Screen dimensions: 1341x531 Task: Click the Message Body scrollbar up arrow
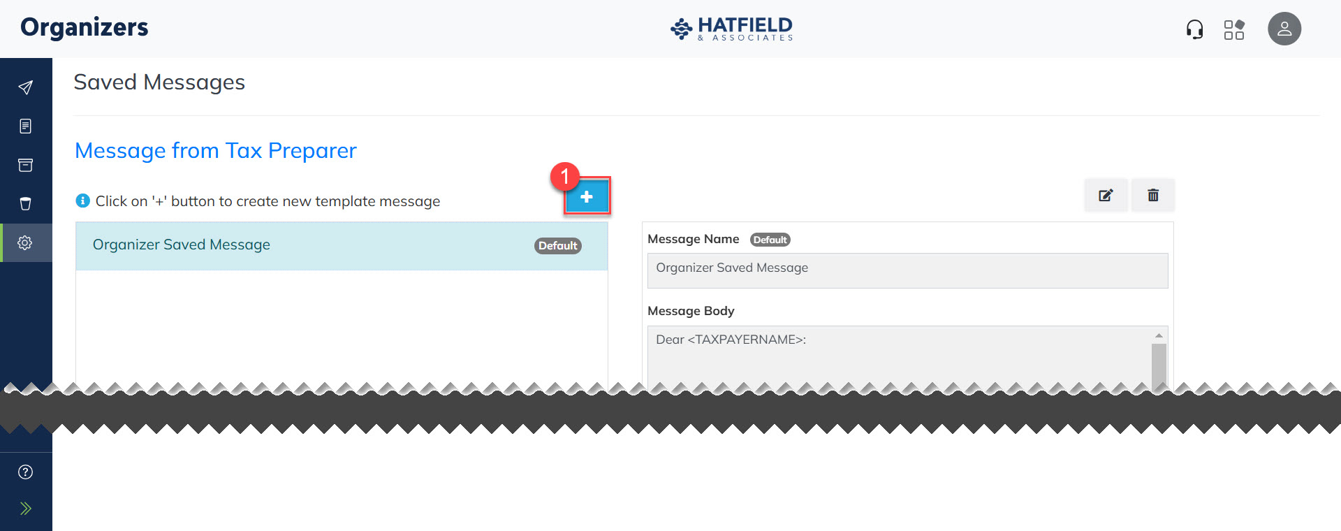pyautogui.click(x=1159, y=336)
